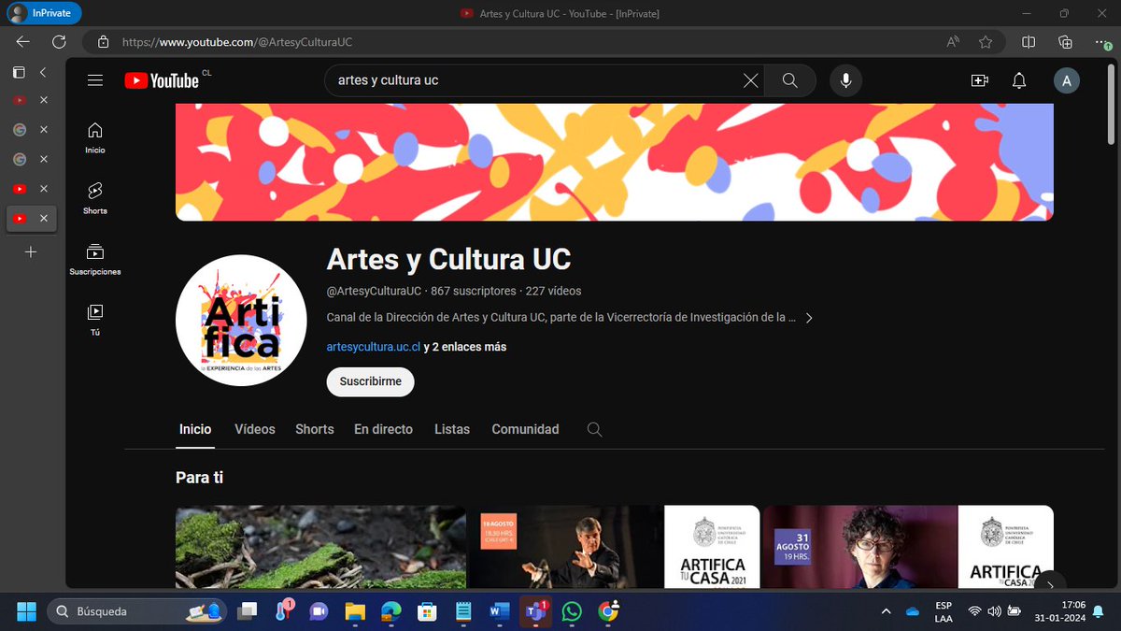
Task: Clear the search text with the X
Action: [x=750, y=80]
